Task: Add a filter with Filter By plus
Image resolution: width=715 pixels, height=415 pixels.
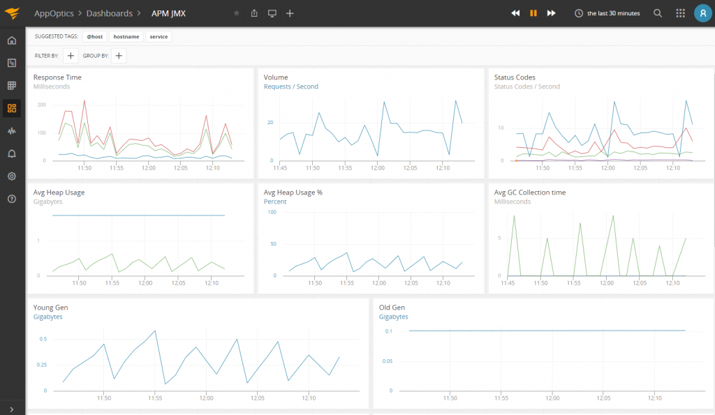Action: (x=71, y=56)
